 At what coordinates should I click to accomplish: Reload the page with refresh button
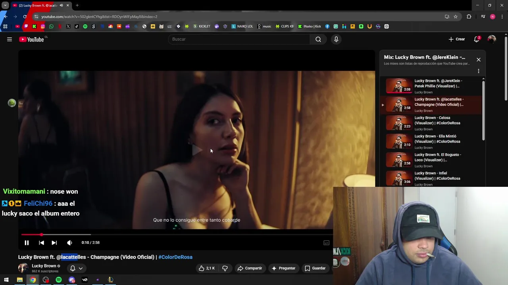(x=25, y=17)
